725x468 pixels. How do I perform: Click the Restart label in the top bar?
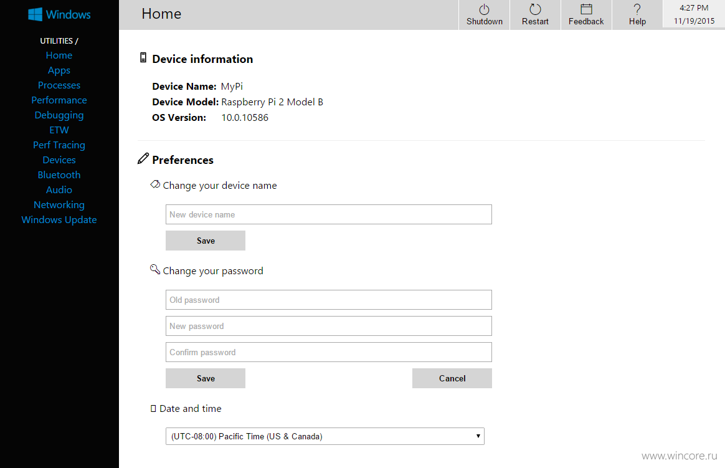click(536, 22)
